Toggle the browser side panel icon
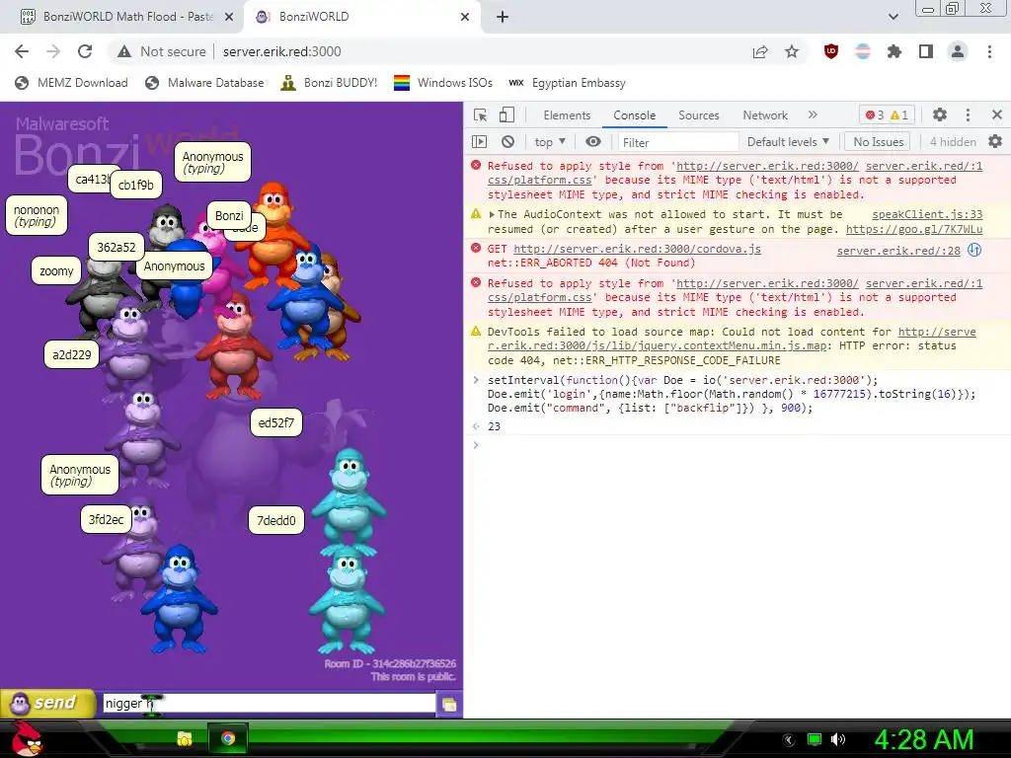Screen dimensions: 1011x758 click(x=926, y=51)
